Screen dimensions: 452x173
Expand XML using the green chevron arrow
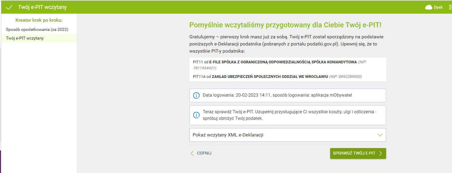380,135
